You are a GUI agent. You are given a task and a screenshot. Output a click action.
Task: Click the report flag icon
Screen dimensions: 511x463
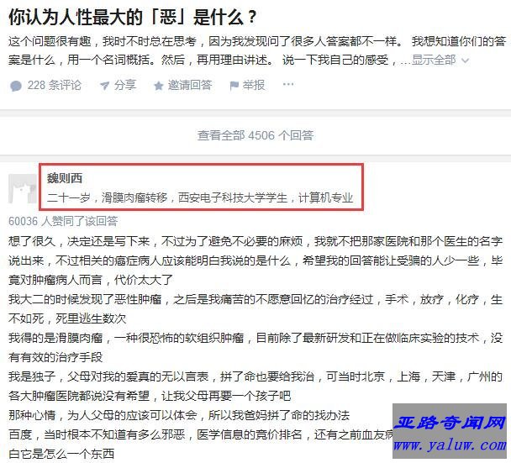[234, 86]
